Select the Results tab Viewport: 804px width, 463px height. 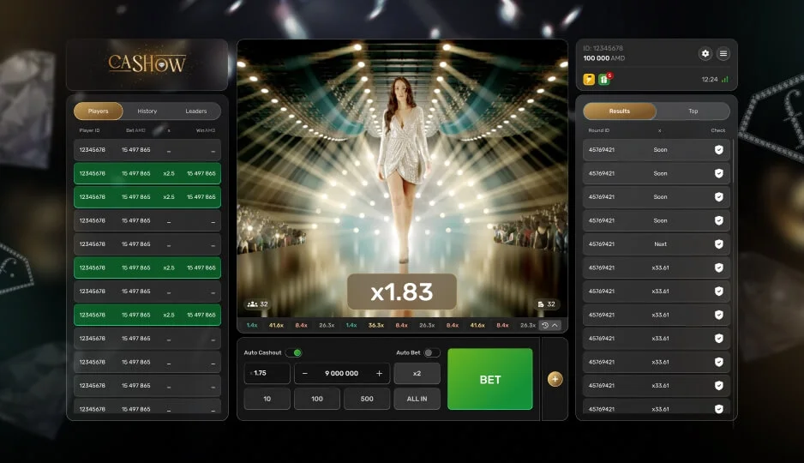(620, 111)
